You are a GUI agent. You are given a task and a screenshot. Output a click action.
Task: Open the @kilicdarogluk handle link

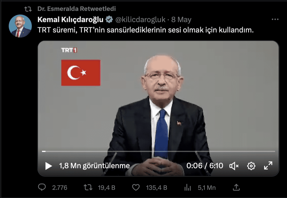pos(140,20)
